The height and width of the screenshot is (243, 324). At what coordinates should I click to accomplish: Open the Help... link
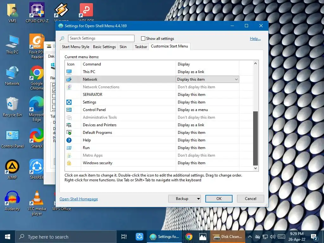point(255,38)
